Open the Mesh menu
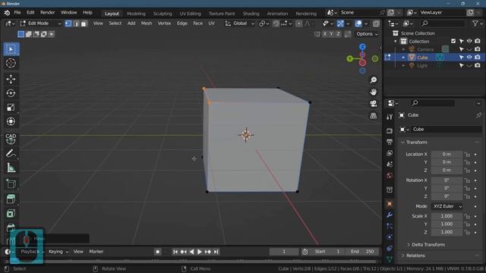The image size is (486, 273). coord(147,24)
